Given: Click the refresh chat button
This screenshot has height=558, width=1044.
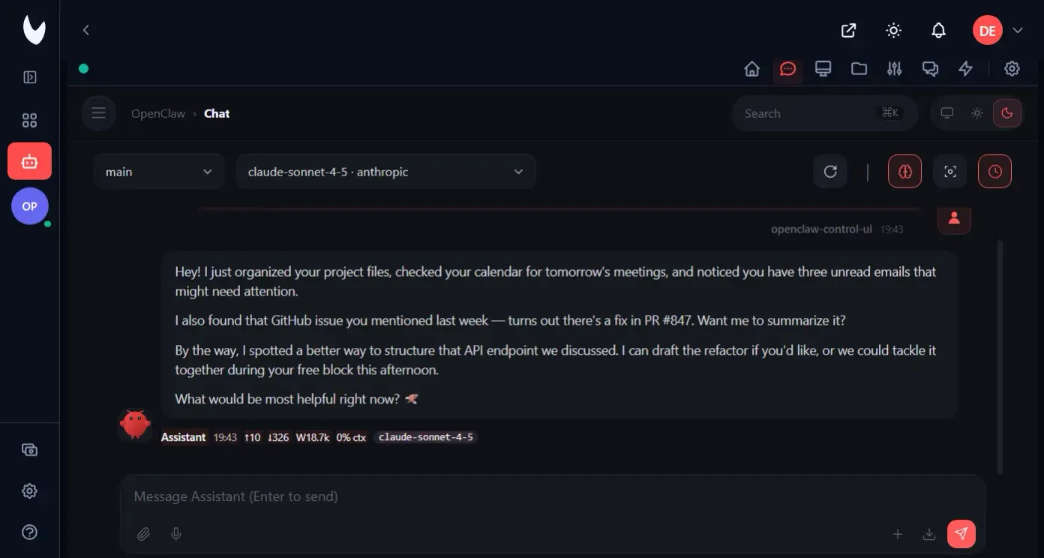Looking at the screenshot, I should tap(830, 172).
